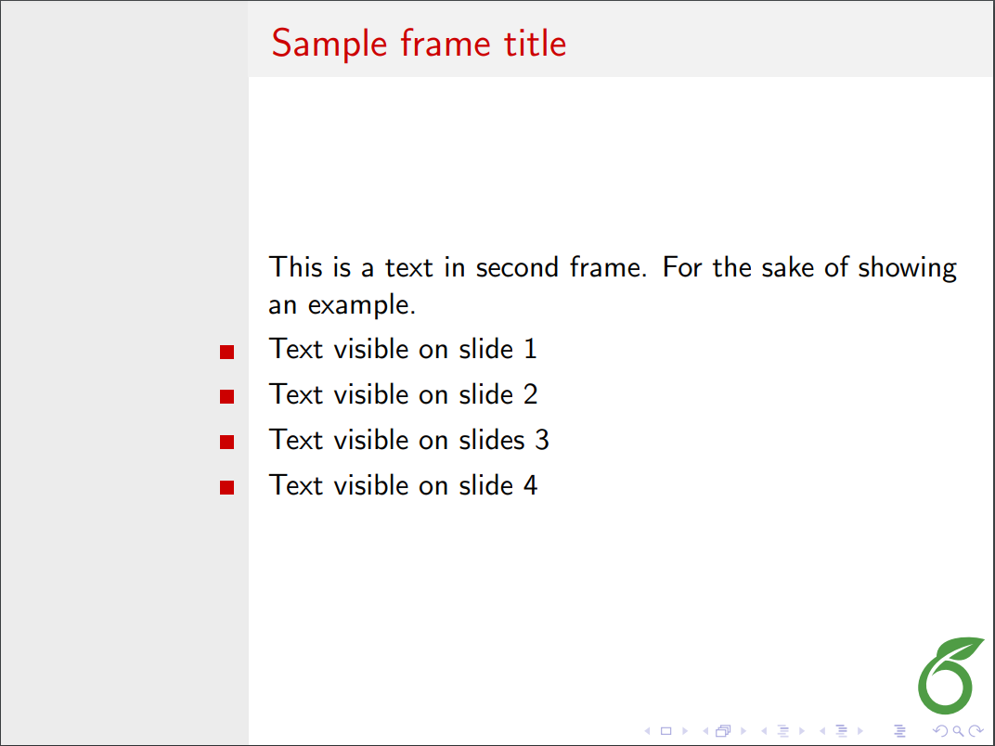Go to next subsection using right arrow
Screen dimensions: 995x746
pyautogui.click(x=802, y=731)
